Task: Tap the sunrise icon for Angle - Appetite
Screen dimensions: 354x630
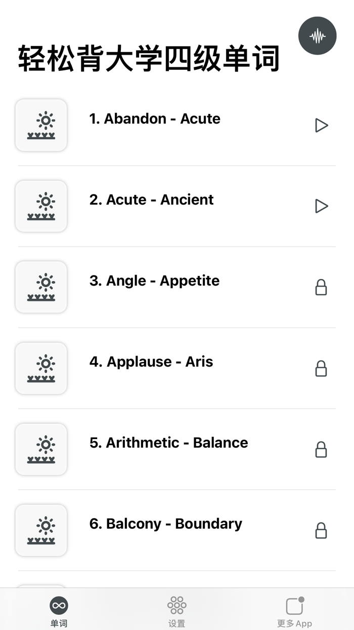Action: tap(41, 287)
